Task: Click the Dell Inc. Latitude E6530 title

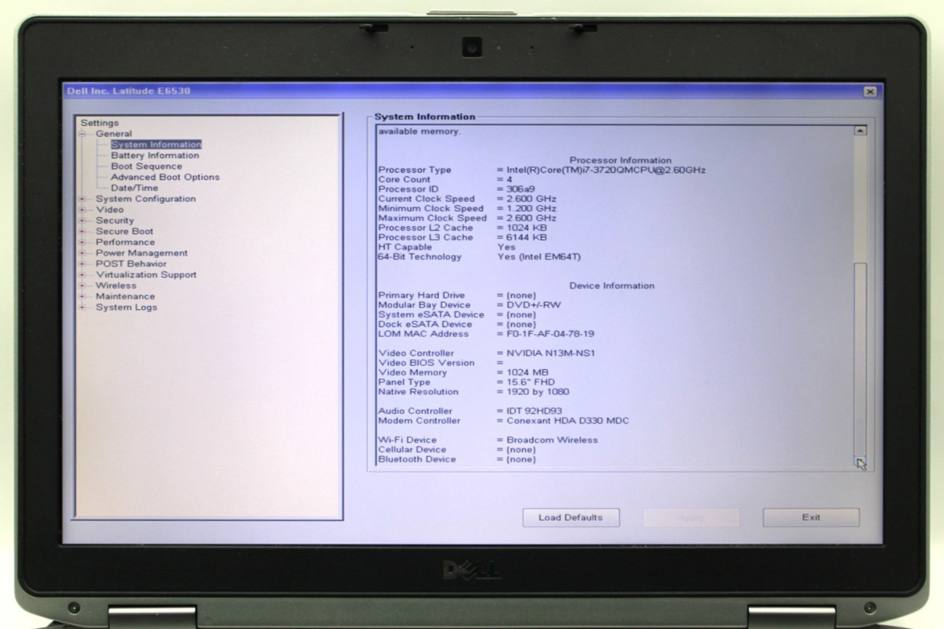Action: [128, 91]
